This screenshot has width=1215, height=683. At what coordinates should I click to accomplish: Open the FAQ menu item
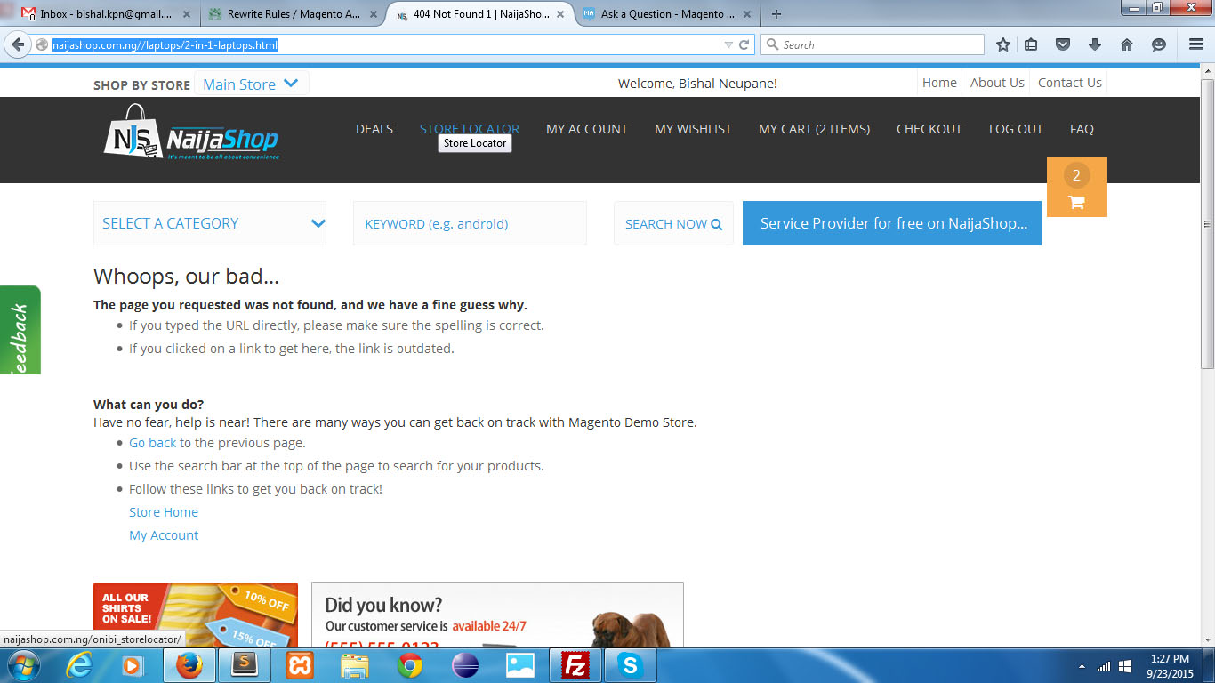click(x=1082, y=129)
